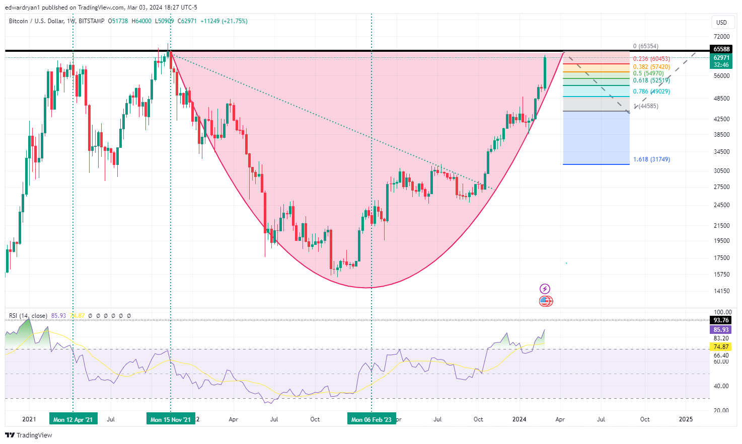The height and width of the screenshot is (444, 742).
Task: Select the Mon 12 Apr '21 date marker
Action: (x=73, y=419)
